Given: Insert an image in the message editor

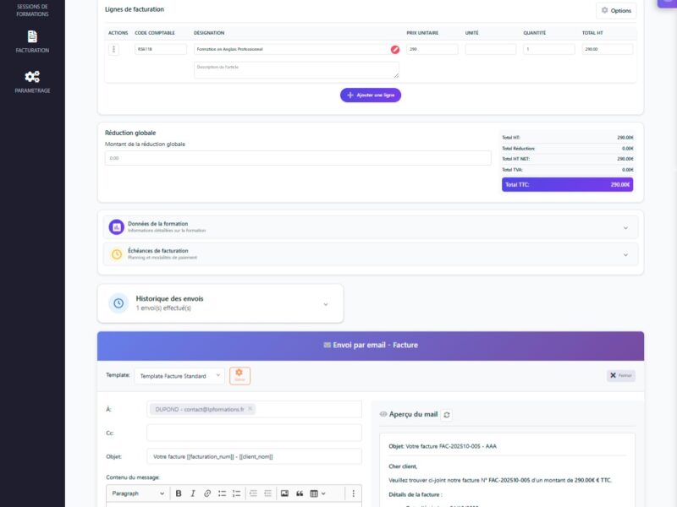Looking at the screenshot, I should 284,493.
